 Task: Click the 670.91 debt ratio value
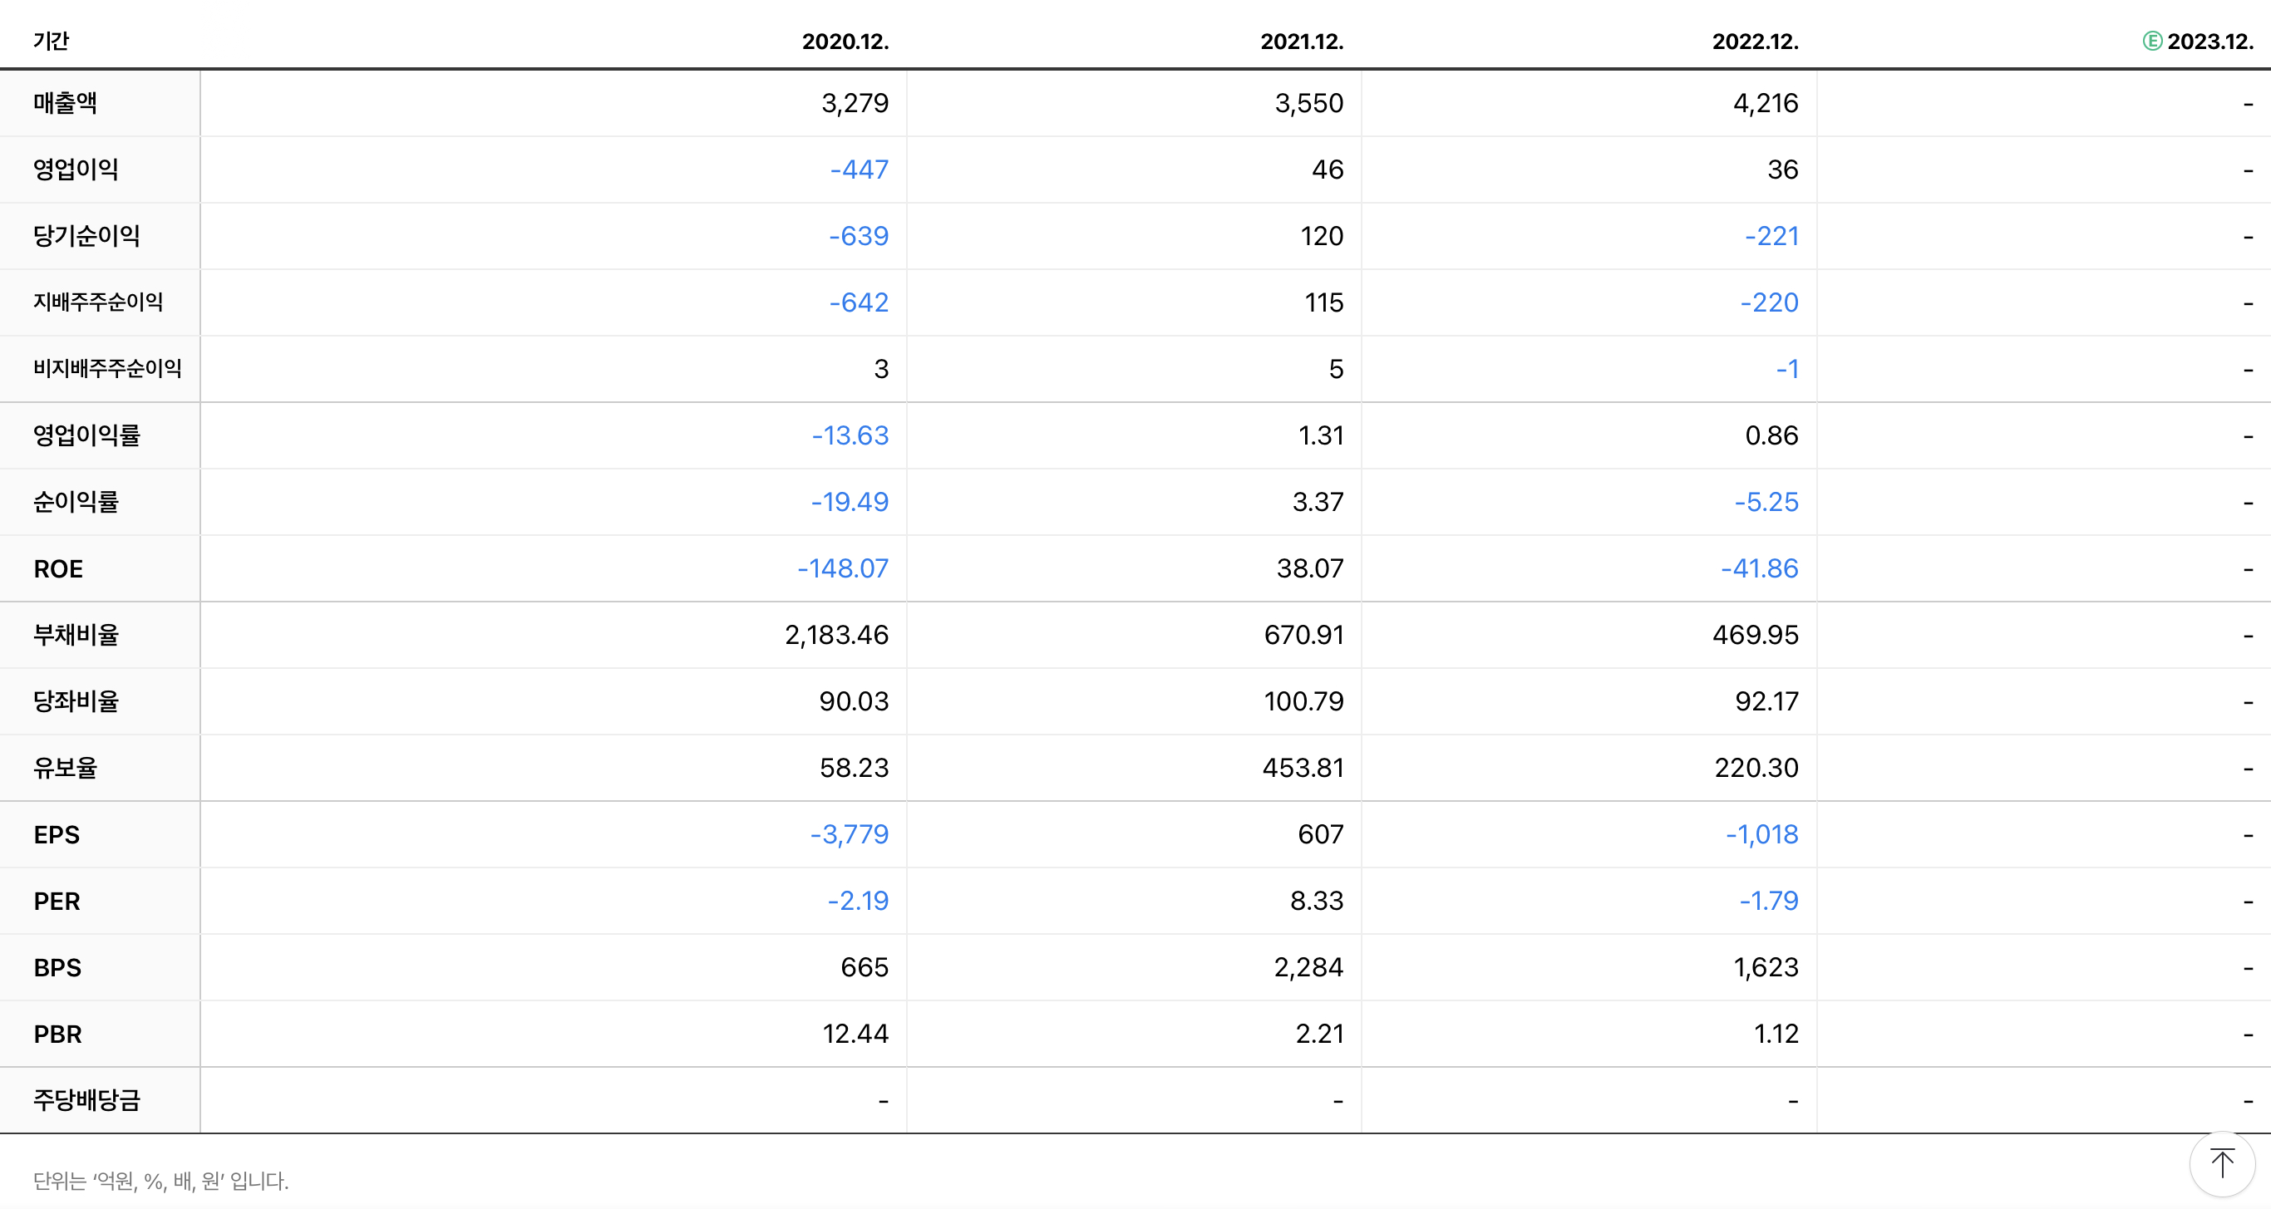(1304, 635)
